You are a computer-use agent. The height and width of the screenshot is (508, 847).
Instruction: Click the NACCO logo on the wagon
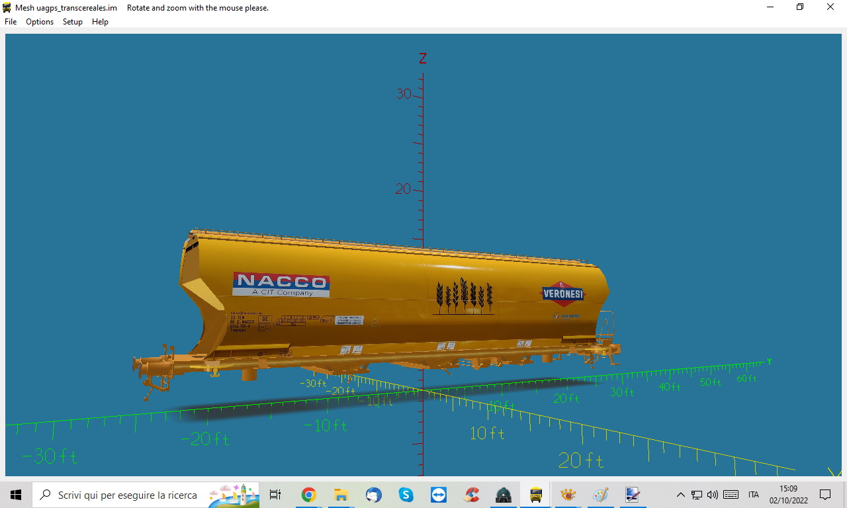pyautogui.click(x=281, y=284)
